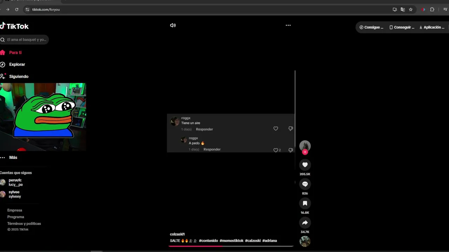Viewport: 449px width, 252px height.
Task: Like the reply 'A pedo'
Action: [276, 150]
